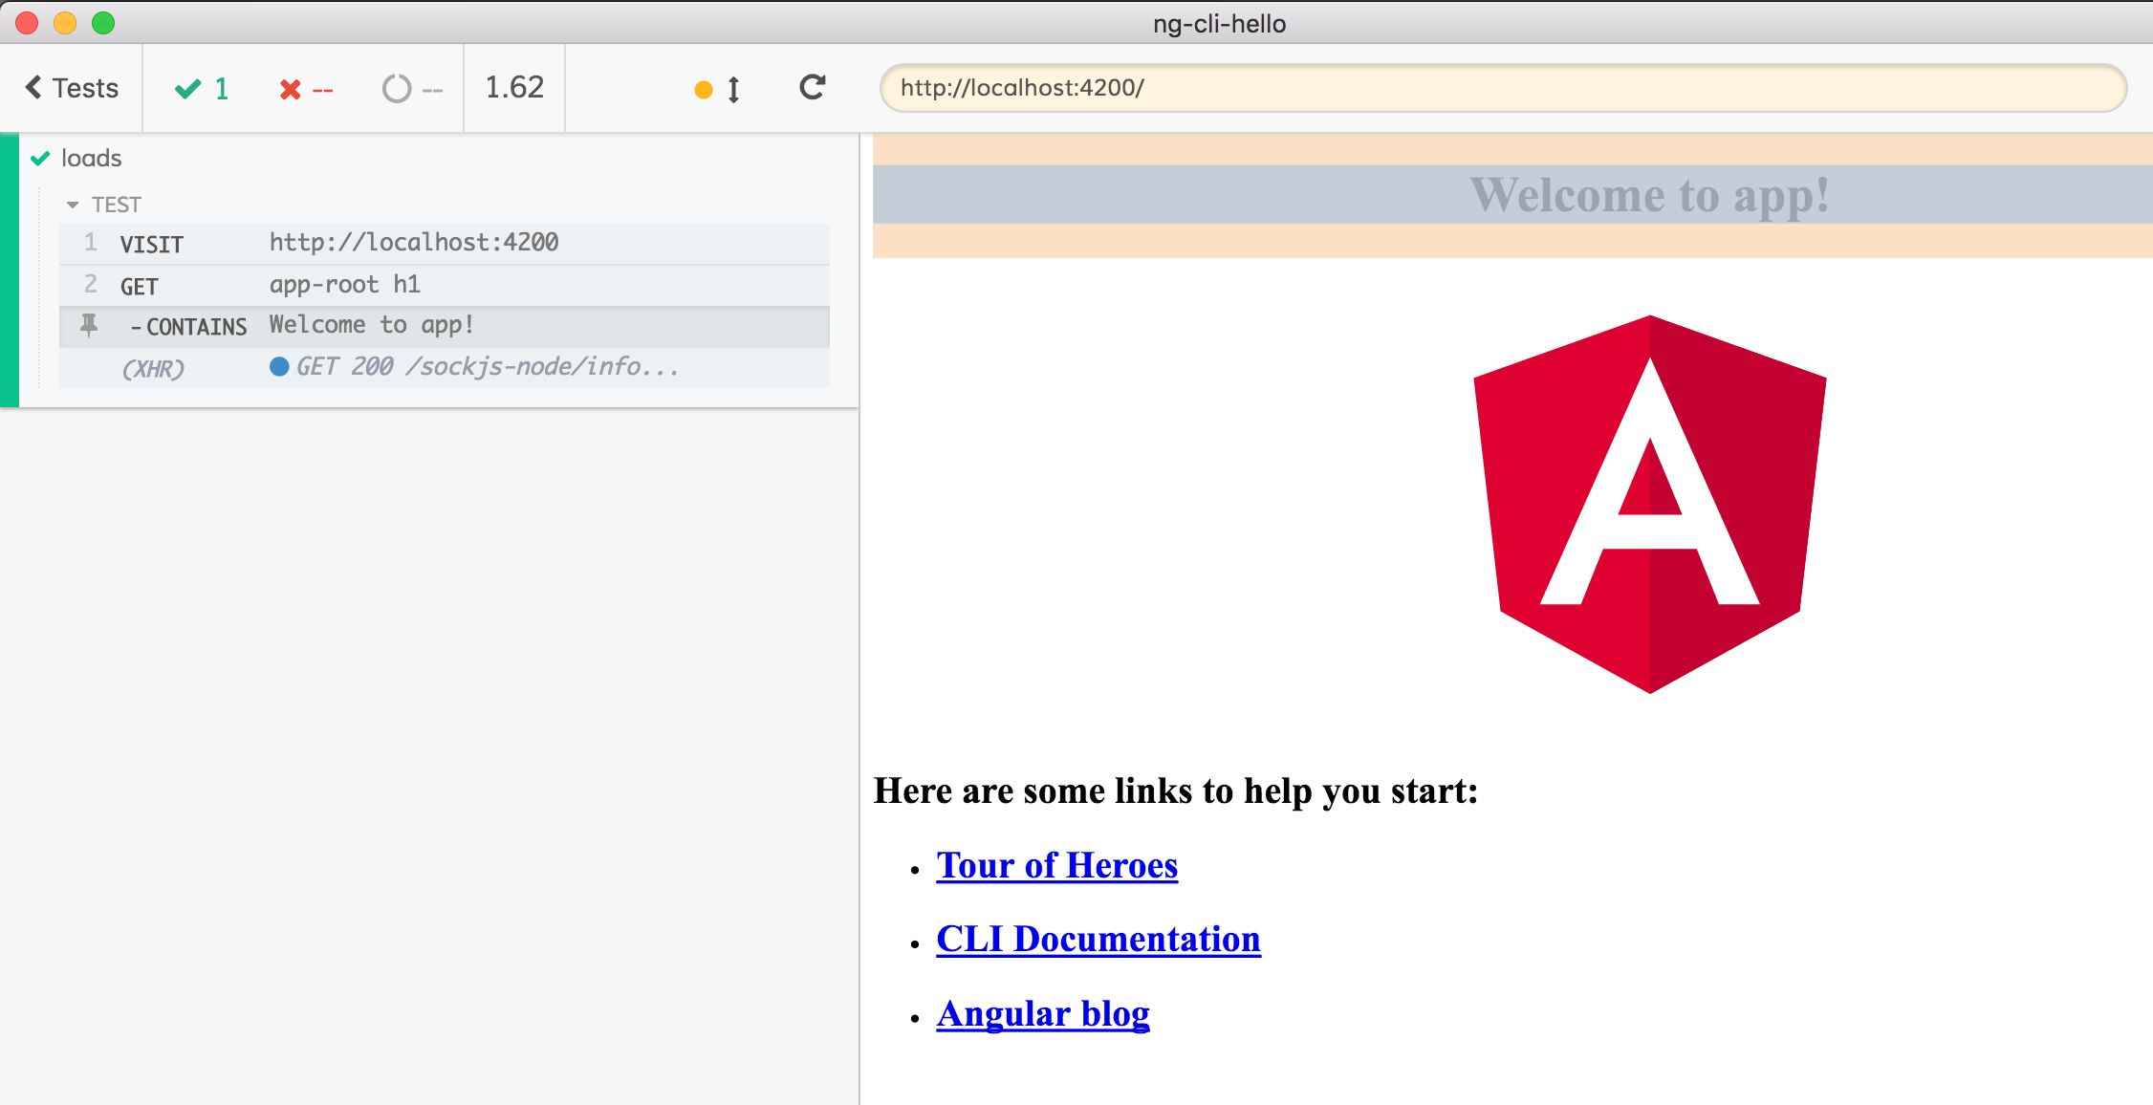Click the pending circle icon
Screen dimensions: 2153x1105
(396, 89)
